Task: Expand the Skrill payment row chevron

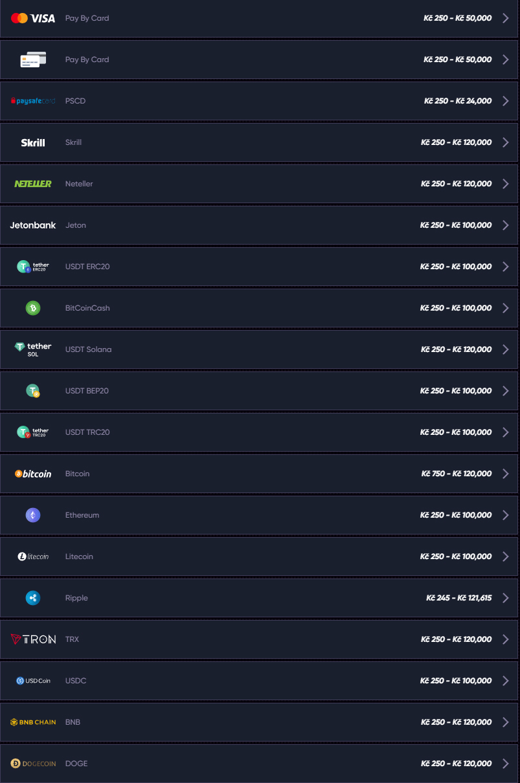Action: (x=506, y=142)
